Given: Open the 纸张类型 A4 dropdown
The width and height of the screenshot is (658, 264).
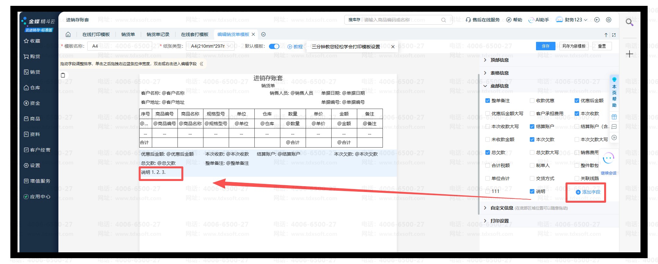Looking at the screenshot, I should pos(210,46).
